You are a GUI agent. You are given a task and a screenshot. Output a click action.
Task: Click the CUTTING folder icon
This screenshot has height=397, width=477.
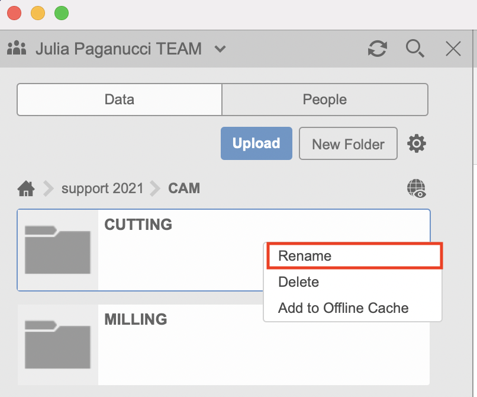(x=57, y=250)
